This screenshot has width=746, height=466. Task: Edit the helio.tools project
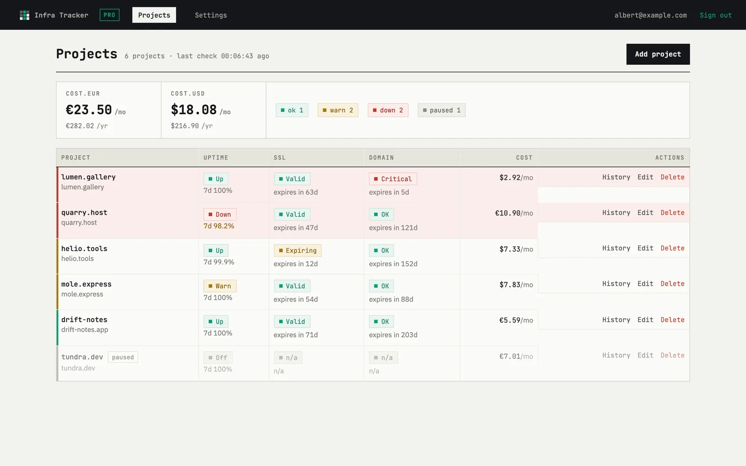[645, 248]
